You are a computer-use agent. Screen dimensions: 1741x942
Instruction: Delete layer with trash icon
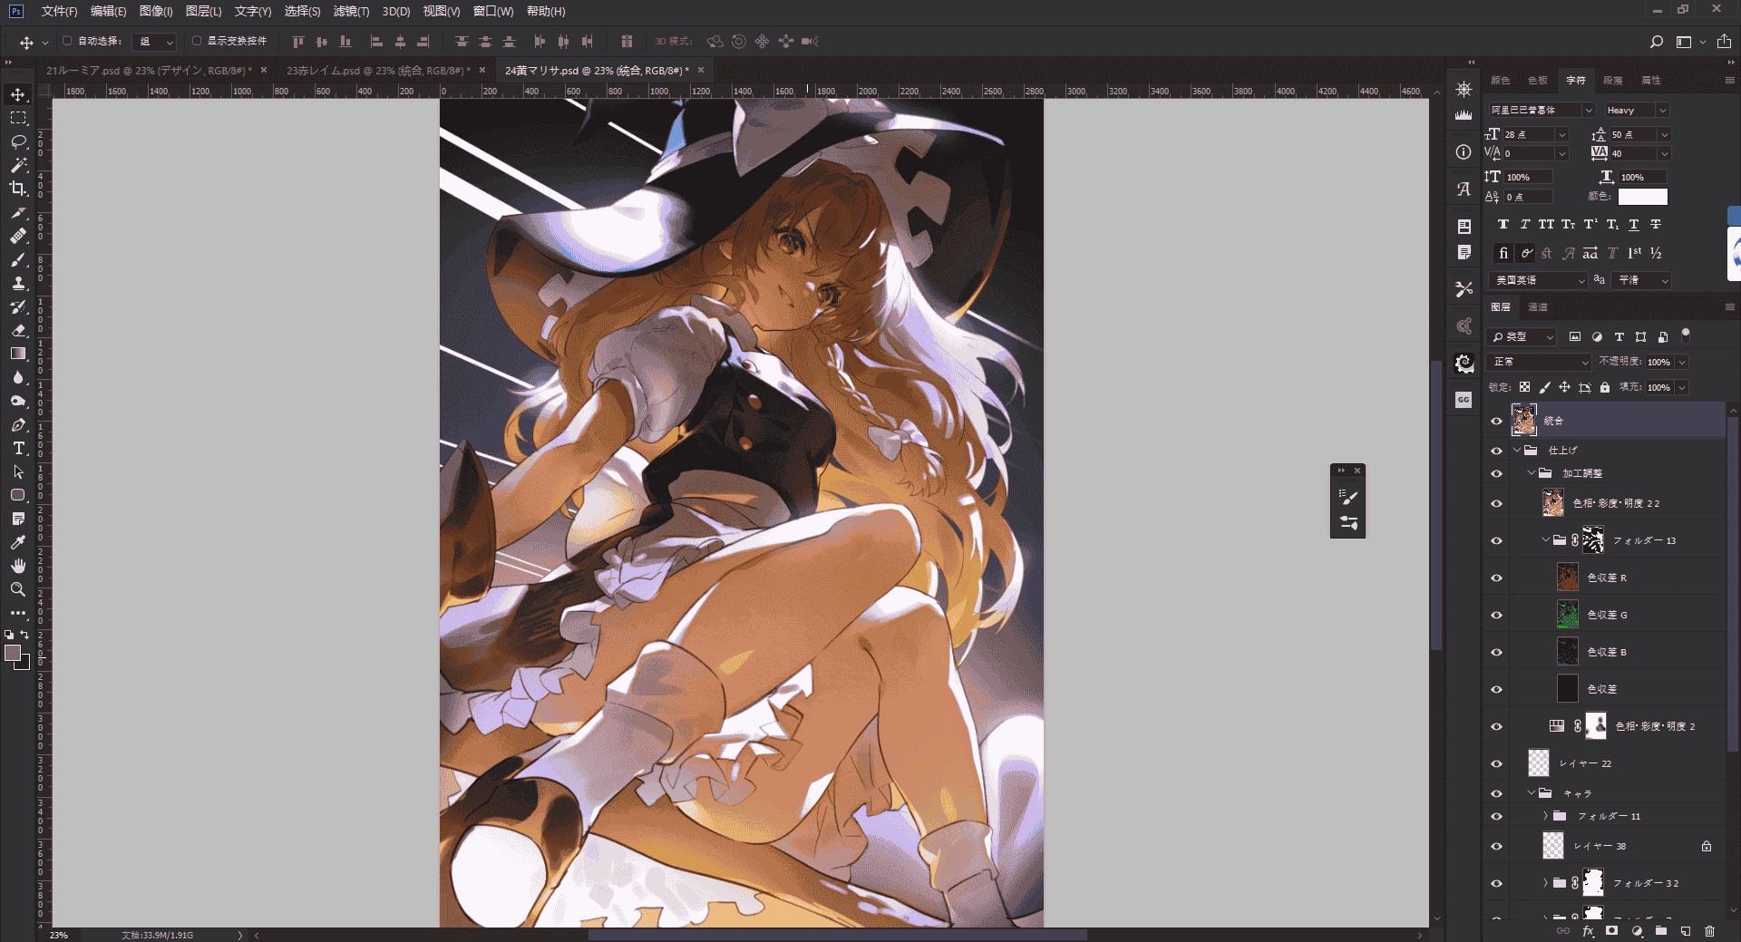tap(1709, 931)
